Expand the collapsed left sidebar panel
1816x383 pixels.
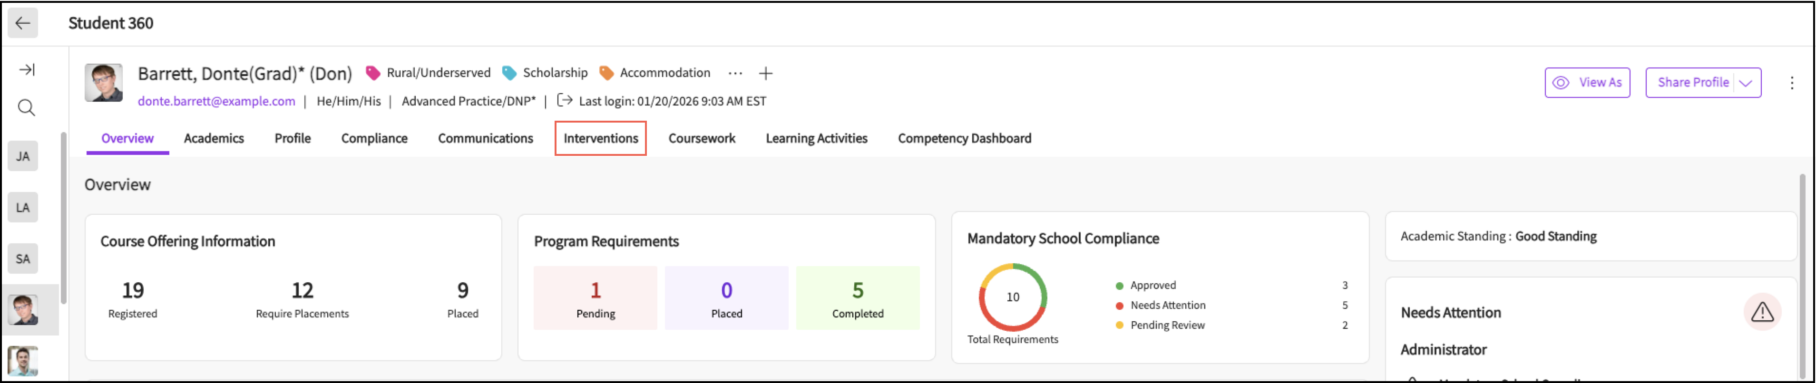point(27,70)
